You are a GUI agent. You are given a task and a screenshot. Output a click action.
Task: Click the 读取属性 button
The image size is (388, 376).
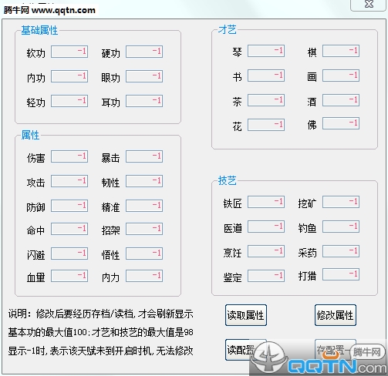pos(246,315)
